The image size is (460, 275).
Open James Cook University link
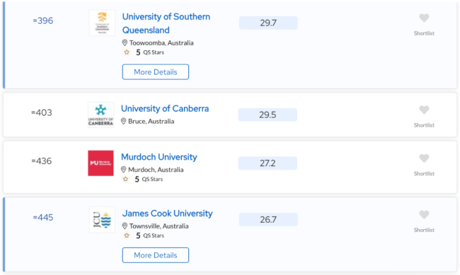167,213
